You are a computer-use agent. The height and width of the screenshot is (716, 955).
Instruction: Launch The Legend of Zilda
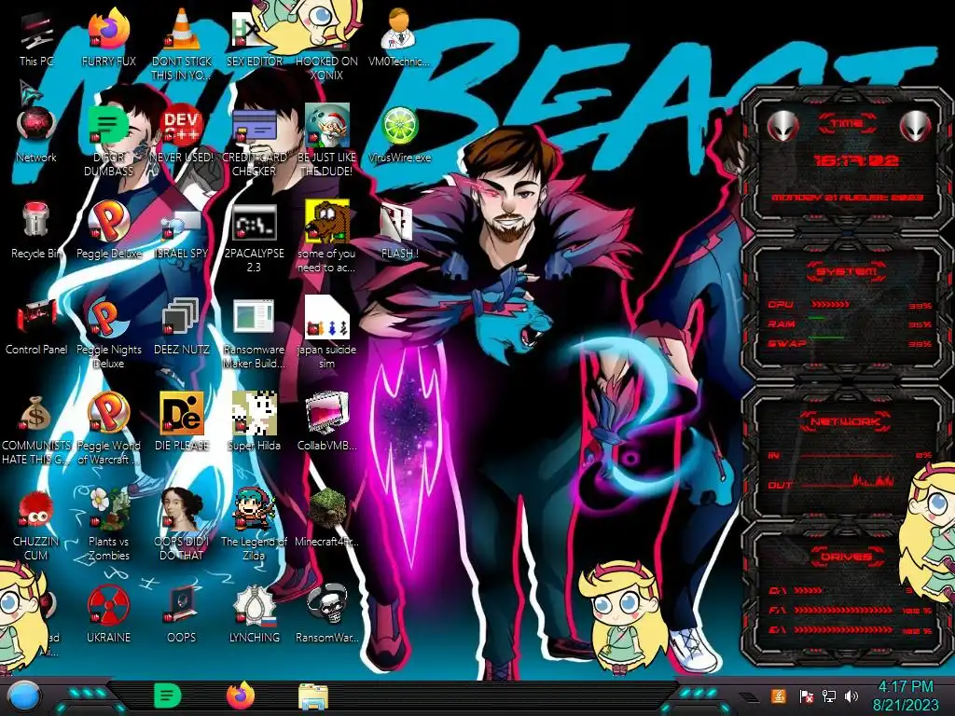(254, 525)
